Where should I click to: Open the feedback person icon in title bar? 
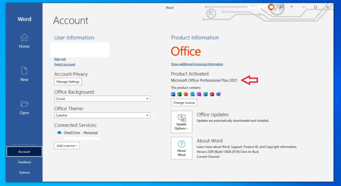pyautogui.click(x=282, y=7)
